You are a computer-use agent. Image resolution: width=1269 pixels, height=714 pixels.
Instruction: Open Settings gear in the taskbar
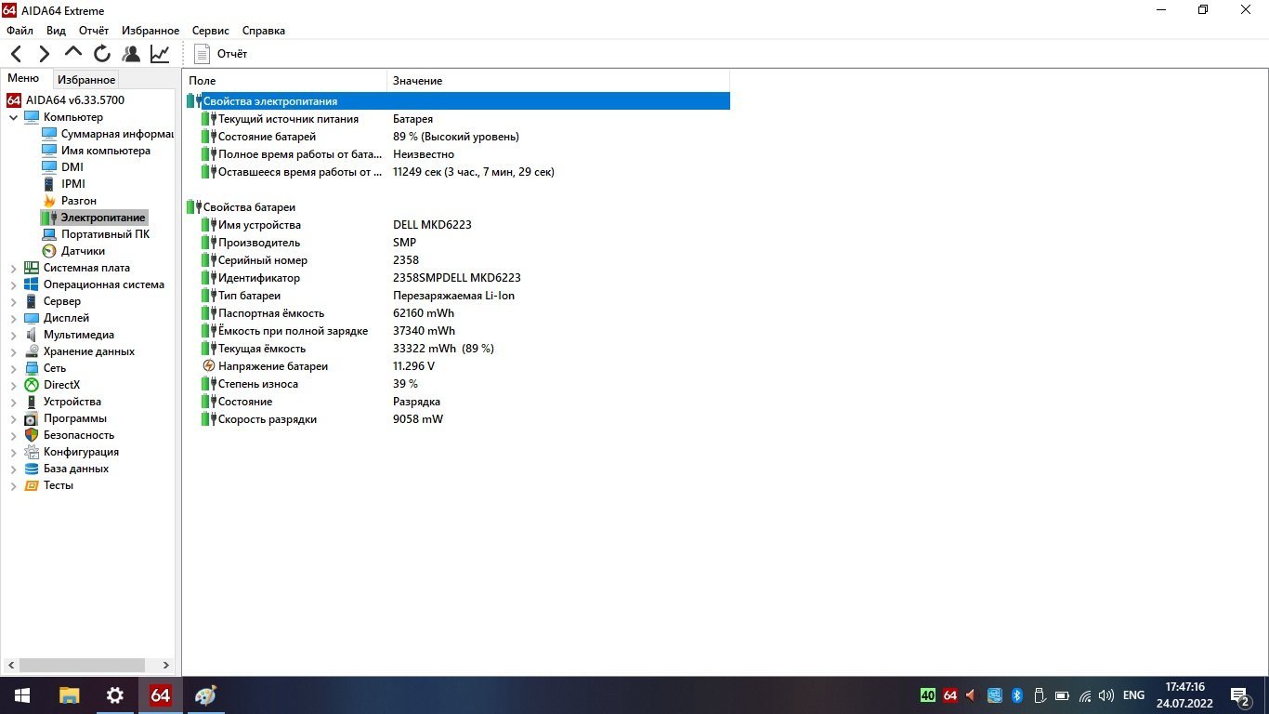(114, 695)
